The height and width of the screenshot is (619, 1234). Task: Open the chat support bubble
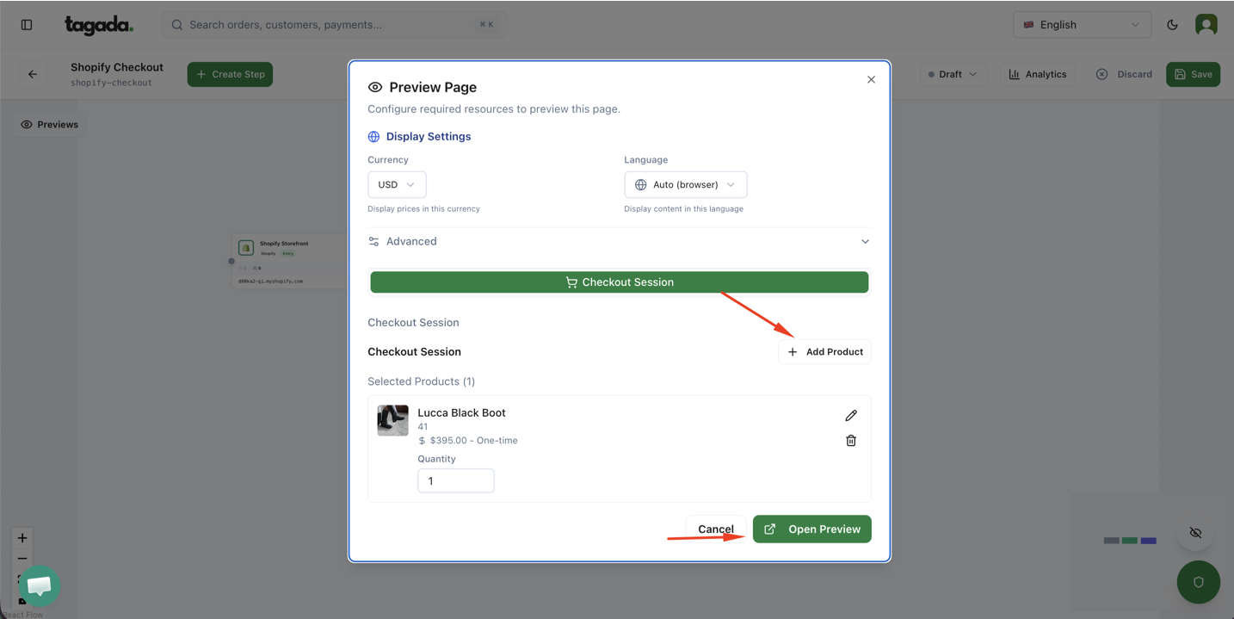[x=39, y=585]
